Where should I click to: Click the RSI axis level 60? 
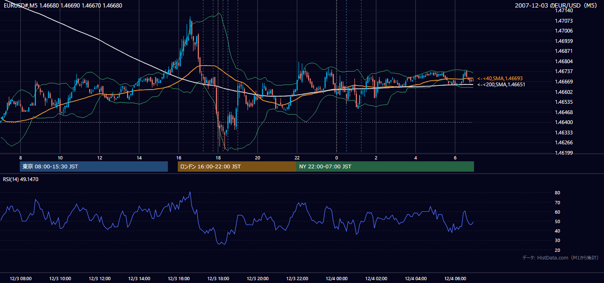(558, 212)
